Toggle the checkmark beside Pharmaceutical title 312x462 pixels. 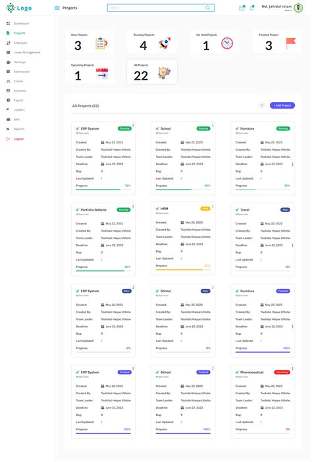(x=237, y=372)
